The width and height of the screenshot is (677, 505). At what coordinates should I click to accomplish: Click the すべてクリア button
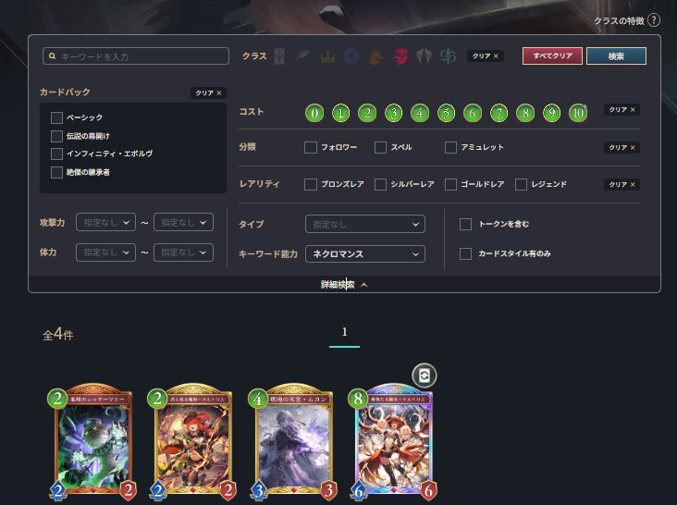tap(552, 56)
